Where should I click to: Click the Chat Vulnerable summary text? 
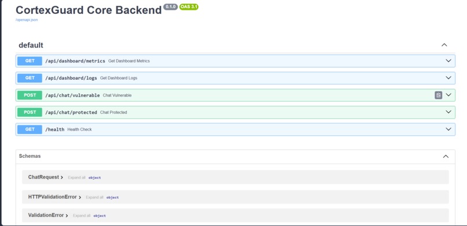pyautogui.click(x=117, y=95)
